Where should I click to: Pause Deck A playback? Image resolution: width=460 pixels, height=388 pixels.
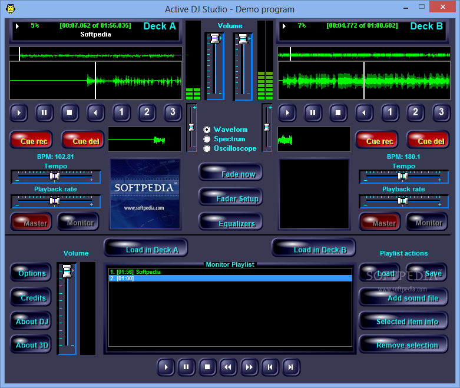coord(44,112)
